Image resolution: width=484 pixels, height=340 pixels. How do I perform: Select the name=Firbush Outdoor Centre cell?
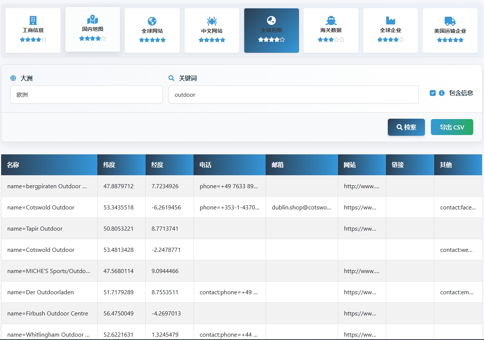click(49, 313)
